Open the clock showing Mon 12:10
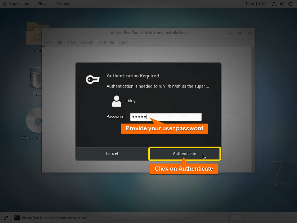Image resolution: width=297 pixels, height=223 pixels. pos(256,4)
